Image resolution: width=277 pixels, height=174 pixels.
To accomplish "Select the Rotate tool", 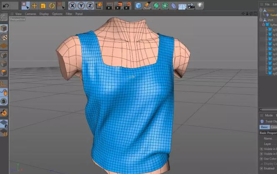I will coord(52,6).
